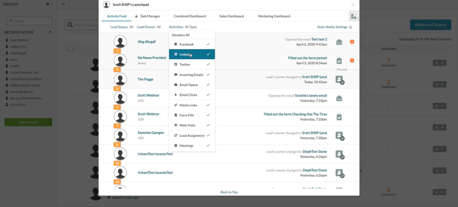458x207 pixels.
Task: Click the form clipboard icon for No Name Provided
Action: click(x=339, y=61)
